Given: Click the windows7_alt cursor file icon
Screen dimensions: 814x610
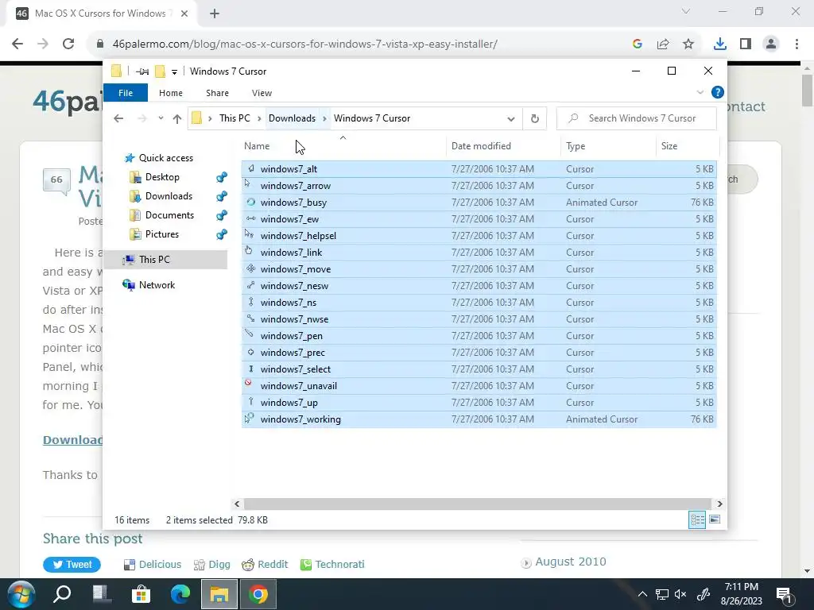Looking at the screenshot, I should [251, 168].
